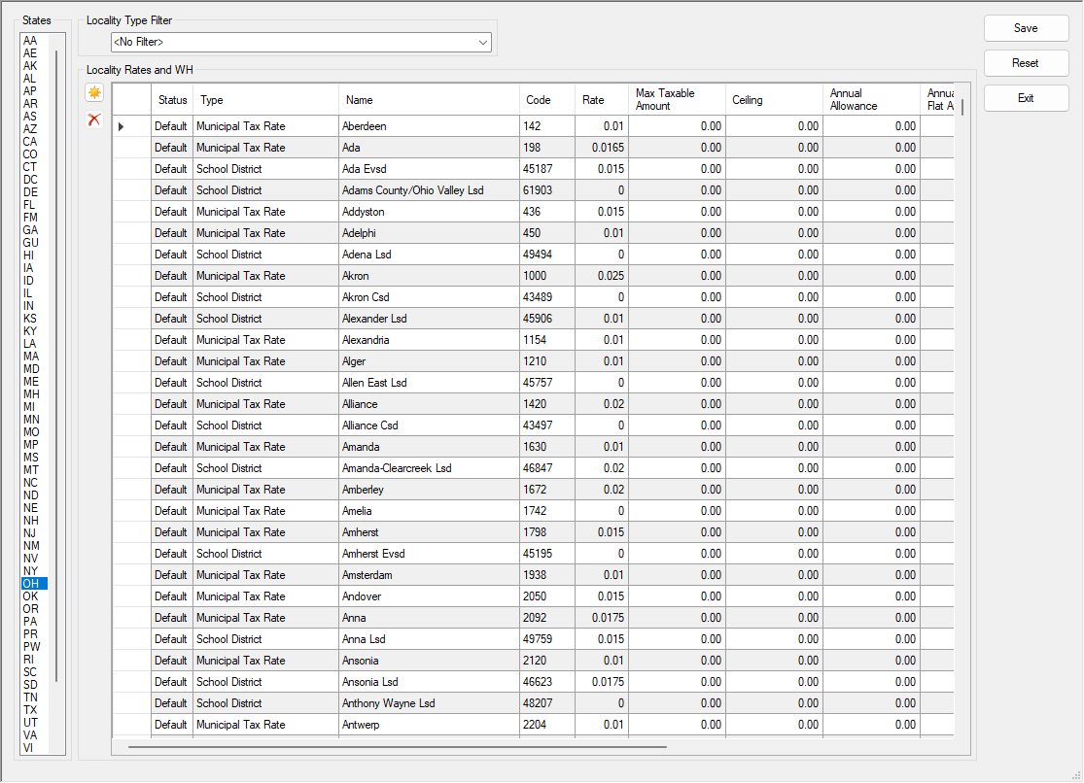This screenshot has height=783, width=1084.
Task: Click the horizontal scrollbar below the grid
Action: click(x=395, y=747)
